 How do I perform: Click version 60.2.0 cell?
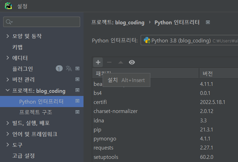(x=207, y=157)
